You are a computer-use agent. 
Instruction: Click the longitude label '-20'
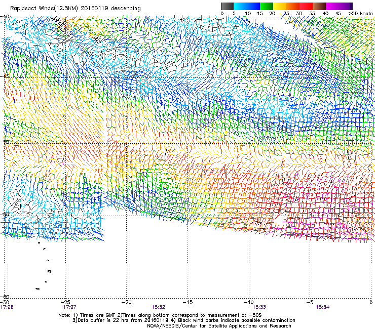(x=127, y=302)
